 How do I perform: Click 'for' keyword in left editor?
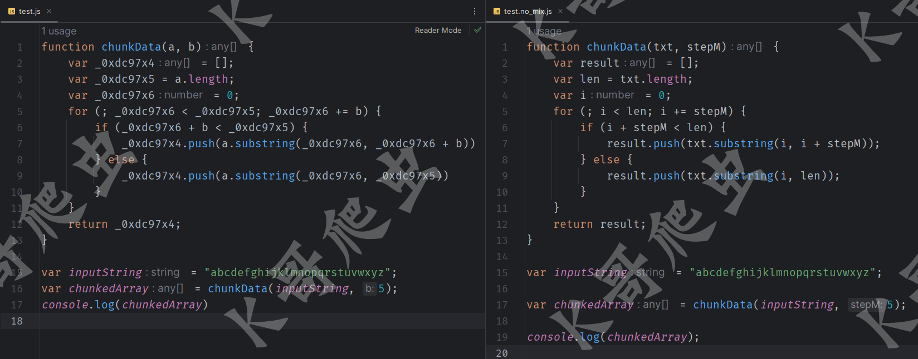(x=78, y=112)
